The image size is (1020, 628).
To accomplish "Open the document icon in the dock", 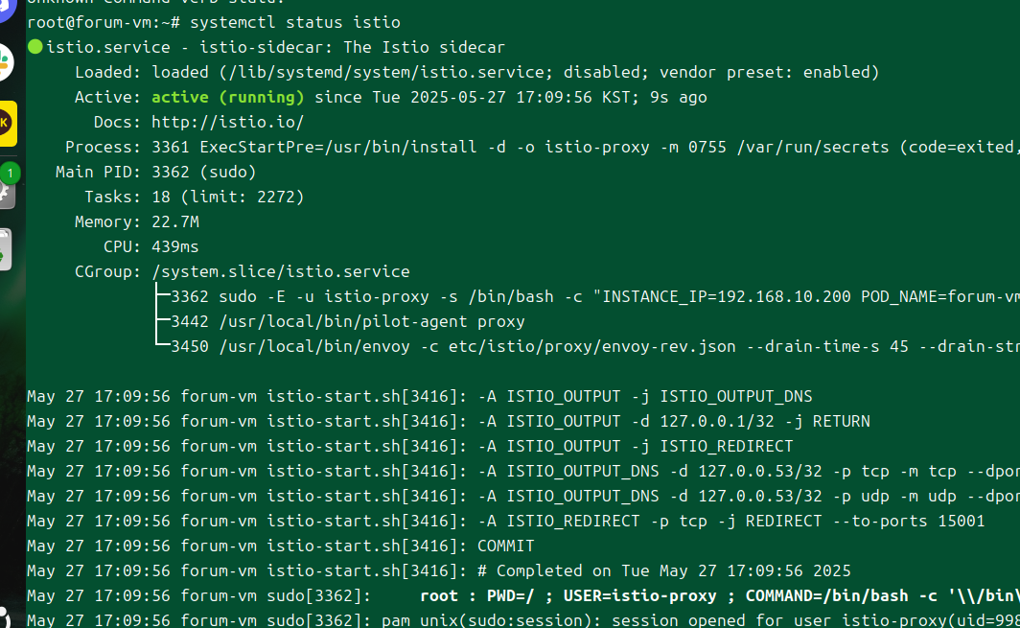I will 5,249.
